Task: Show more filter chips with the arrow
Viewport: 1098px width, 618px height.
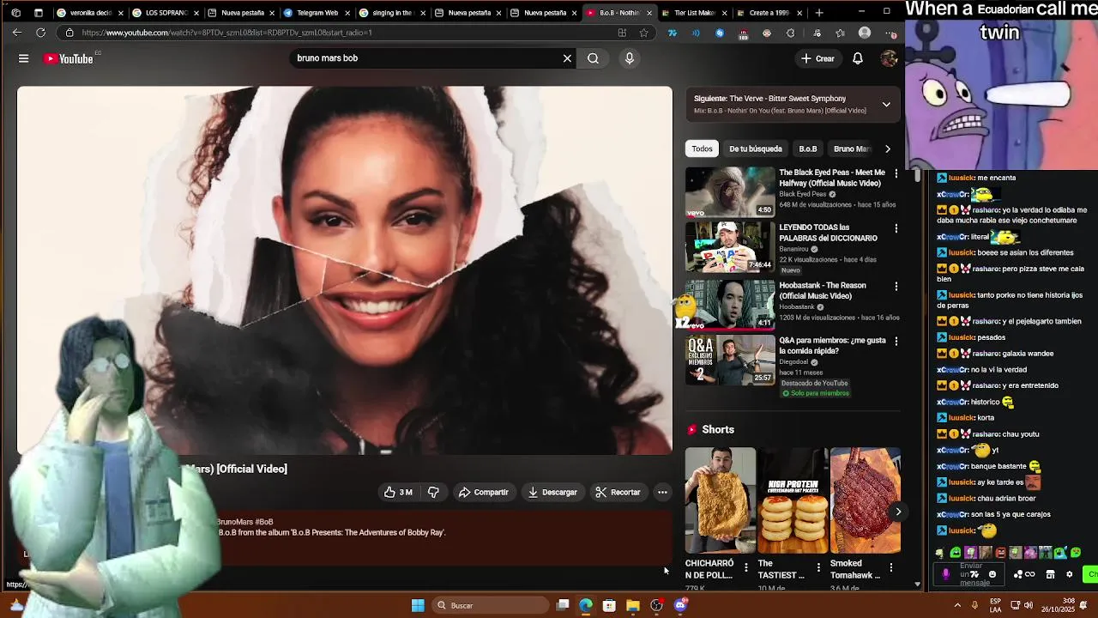Action: pos(888,148)
